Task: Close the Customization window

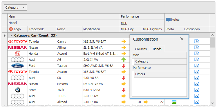Action: (182, 39)
